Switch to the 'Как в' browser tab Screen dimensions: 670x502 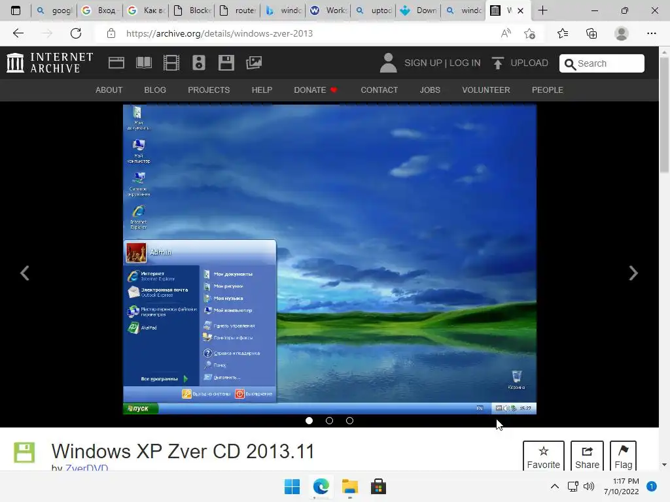tap(146, 10)
